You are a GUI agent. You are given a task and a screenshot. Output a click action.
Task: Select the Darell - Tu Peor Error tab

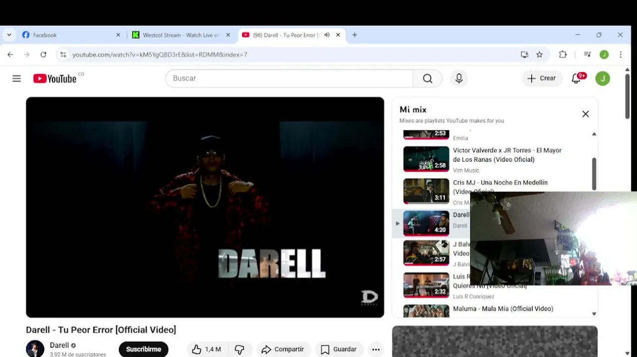click(291, 35)
